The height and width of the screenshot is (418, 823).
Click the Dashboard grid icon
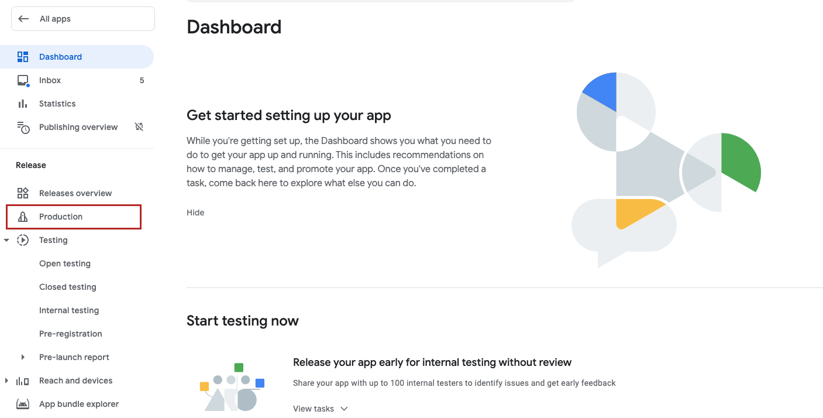23,57
